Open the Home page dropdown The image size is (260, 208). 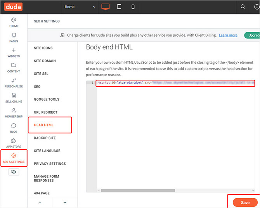coord(80,7)
